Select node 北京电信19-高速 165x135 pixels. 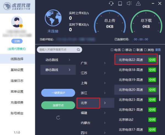point(137,80)
